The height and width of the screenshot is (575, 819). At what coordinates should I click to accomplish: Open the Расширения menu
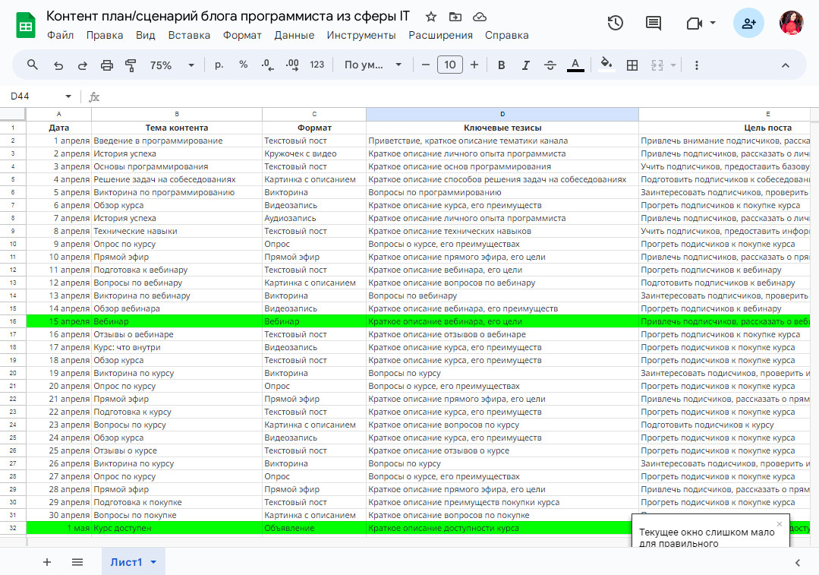tap(440, 35)
